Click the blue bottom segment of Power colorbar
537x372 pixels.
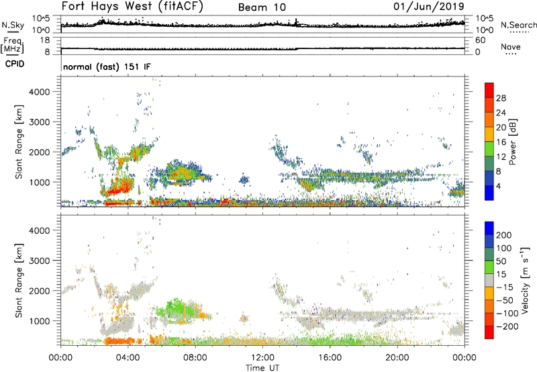[x=489, y=193]
